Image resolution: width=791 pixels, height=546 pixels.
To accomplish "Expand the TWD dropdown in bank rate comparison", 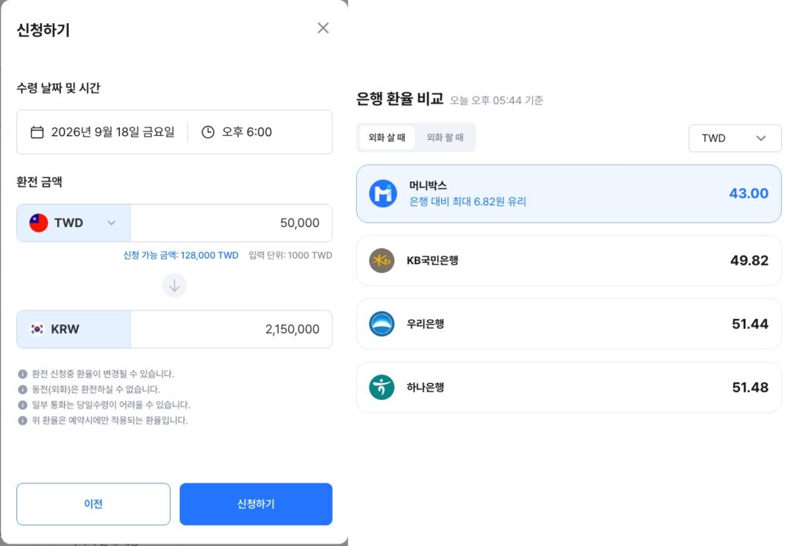I will (735, 138).
